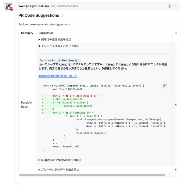
Task: Click the bot badge label
Action: [53, 6]
